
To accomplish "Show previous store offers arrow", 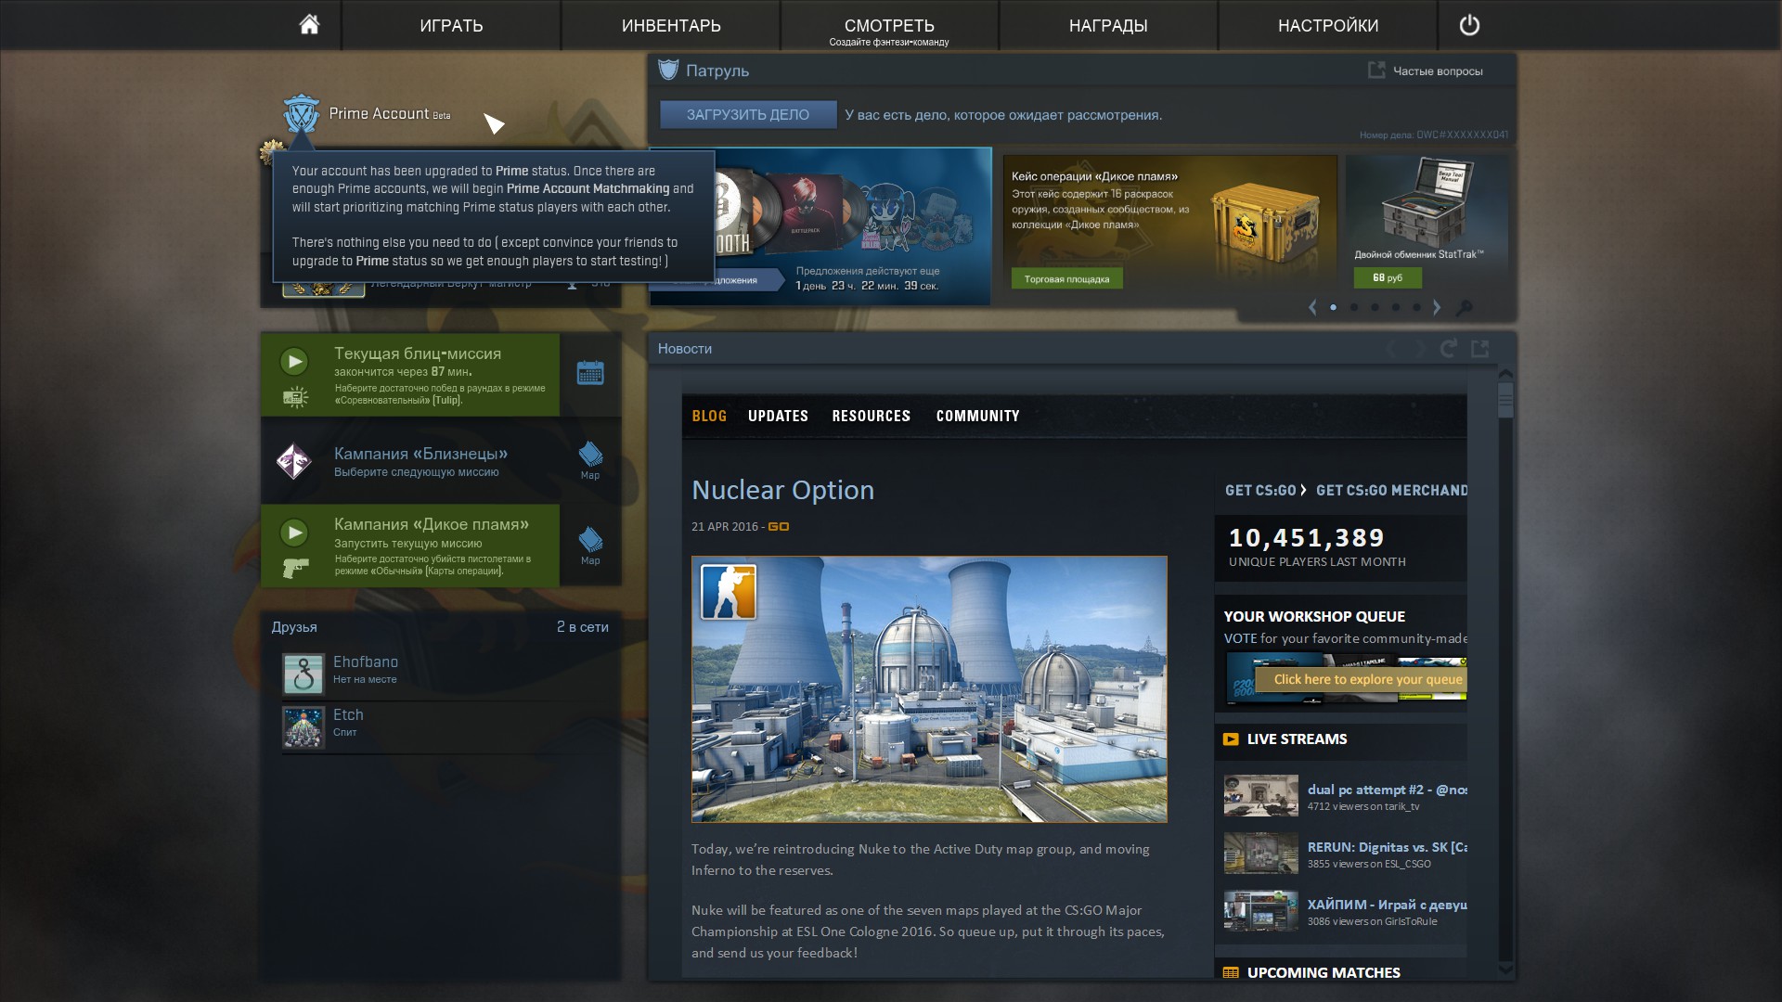I will (1312, 307).
